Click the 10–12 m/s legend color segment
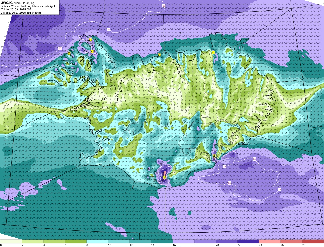The height and width of the screenshot is (247, 324). pos(119,241)
